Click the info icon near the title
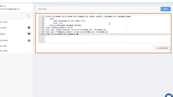The image size is (173, 97). [5, 6]
